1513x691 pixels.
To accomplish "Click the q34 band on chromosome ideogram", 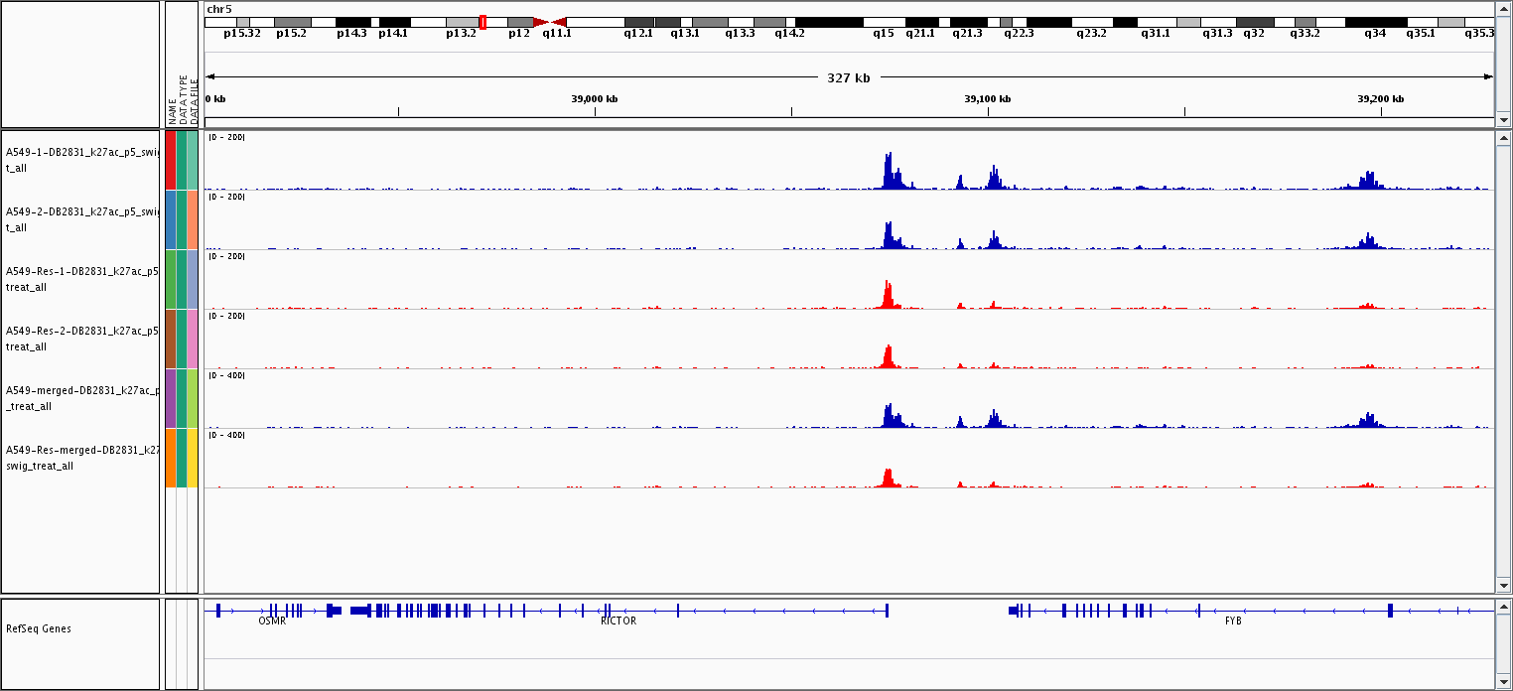I will point(1375,22).
